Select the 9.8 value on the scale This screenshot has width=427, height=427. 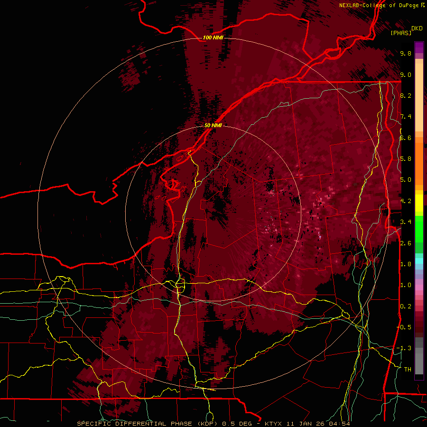(x=406, y=53)
